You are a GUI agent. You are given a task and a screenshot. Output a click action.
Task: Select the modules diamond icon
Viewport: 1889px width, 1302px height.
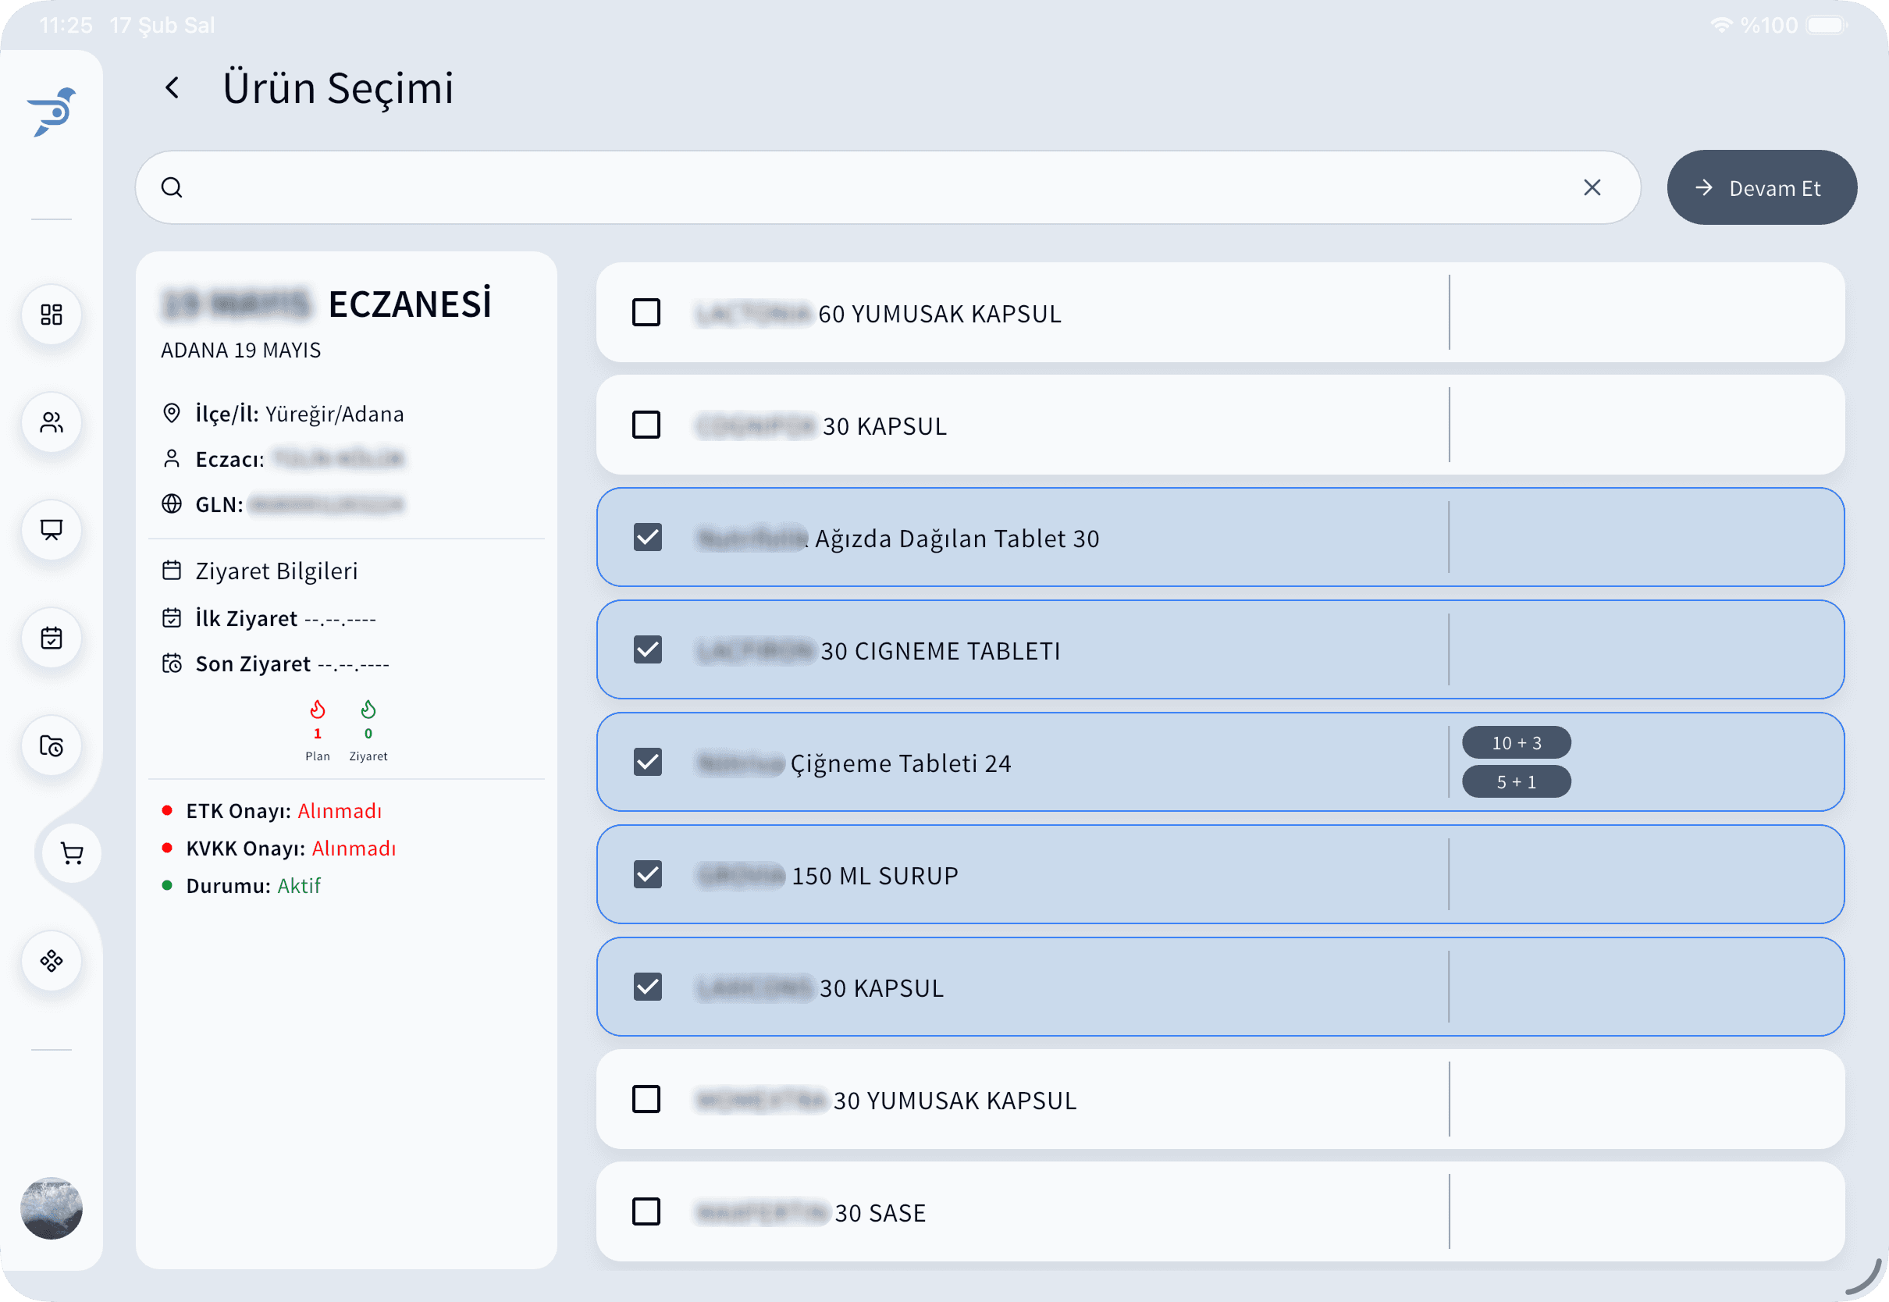point(52,961)
